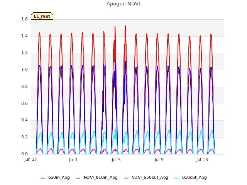Screen dimensions: 247x185
Task: Click the Jul 9 x-axis label
Action: tap(159, 160)
